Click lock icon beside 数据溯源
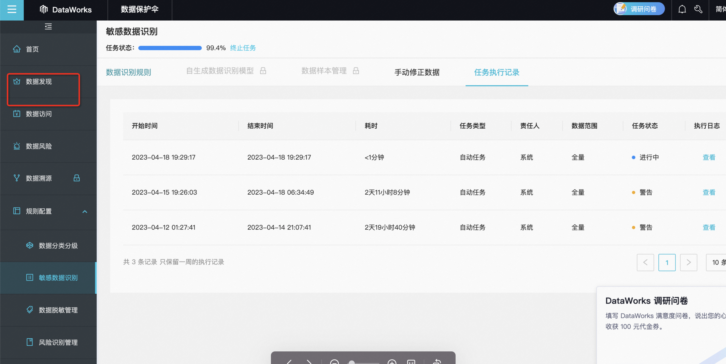This screenshot has width=726, height=364. tap(77, 178)
